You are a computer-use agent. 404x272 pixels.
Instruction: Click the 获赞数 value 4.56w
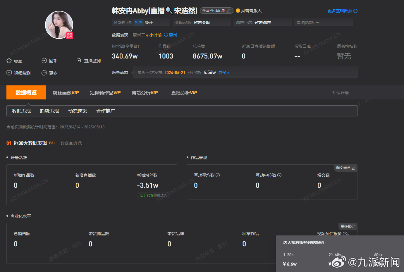[210, 72]
